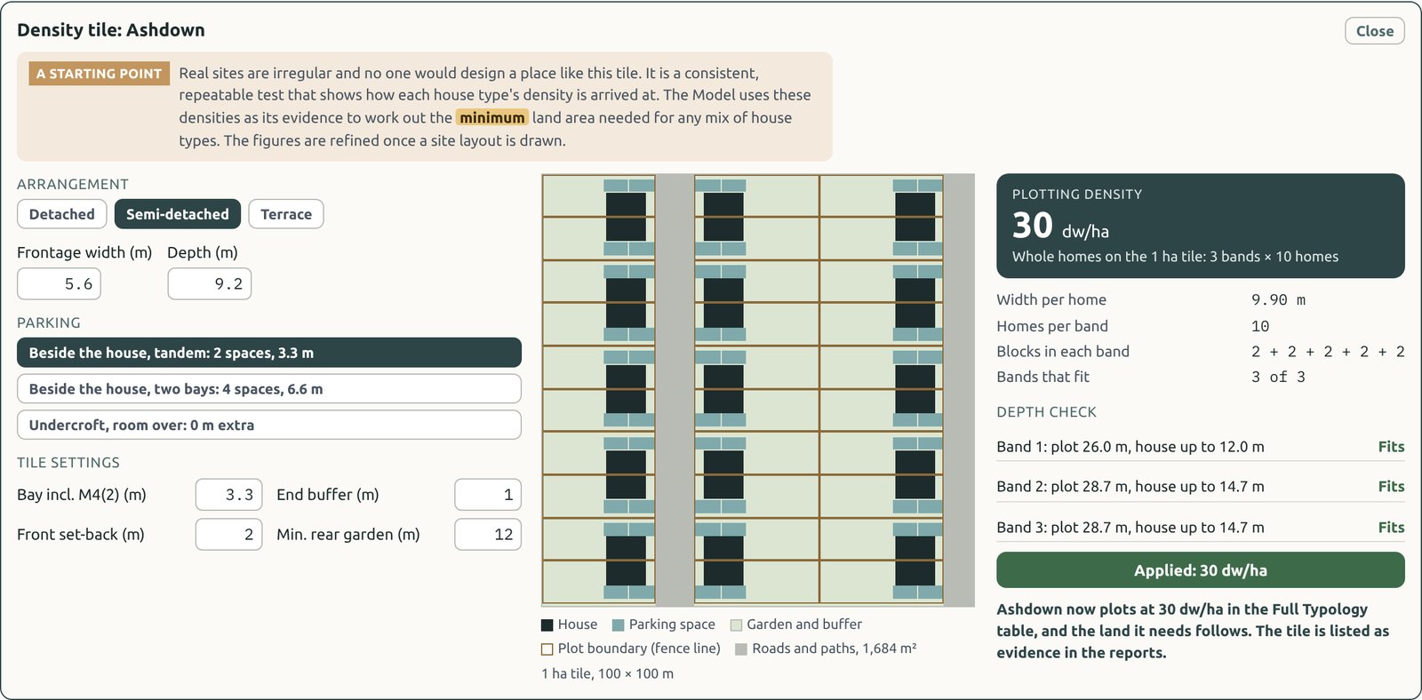
Task: Click the 'DEPTH CHECK' heading
Action: pos(1046,412)
